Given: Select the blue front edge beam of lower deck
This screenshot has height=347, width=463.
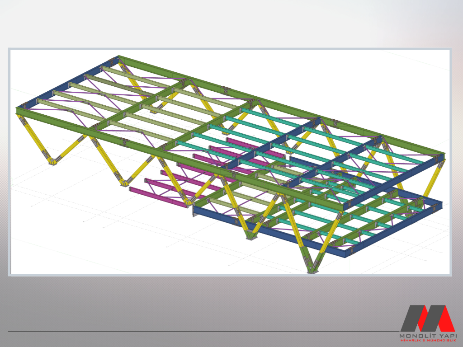Looking at the screenshot, I should [x=271, y=235].
